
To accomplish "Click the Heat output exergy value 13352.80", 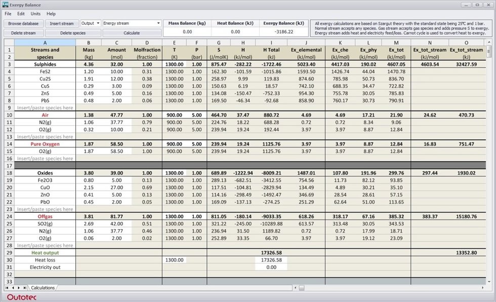I will point(466,253).
